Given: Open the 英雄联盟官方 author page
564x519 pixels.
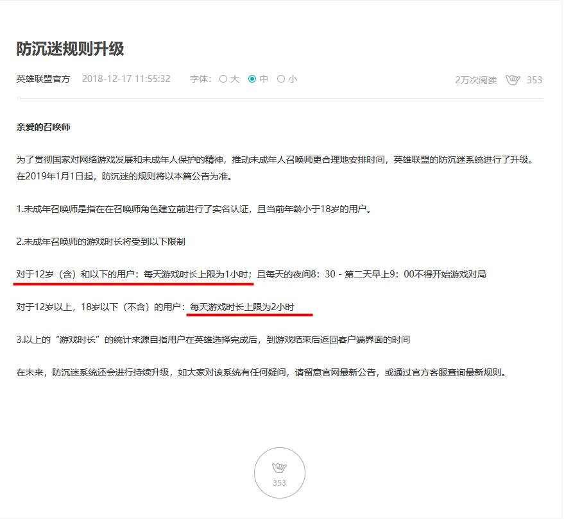Looking at the screenshot, I should 39,79.
